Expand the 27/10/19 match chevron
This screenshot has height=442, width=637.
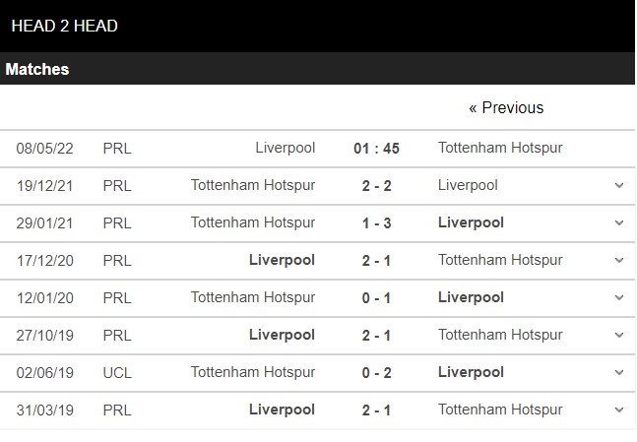pyautogui.click(x=618, y=336)
